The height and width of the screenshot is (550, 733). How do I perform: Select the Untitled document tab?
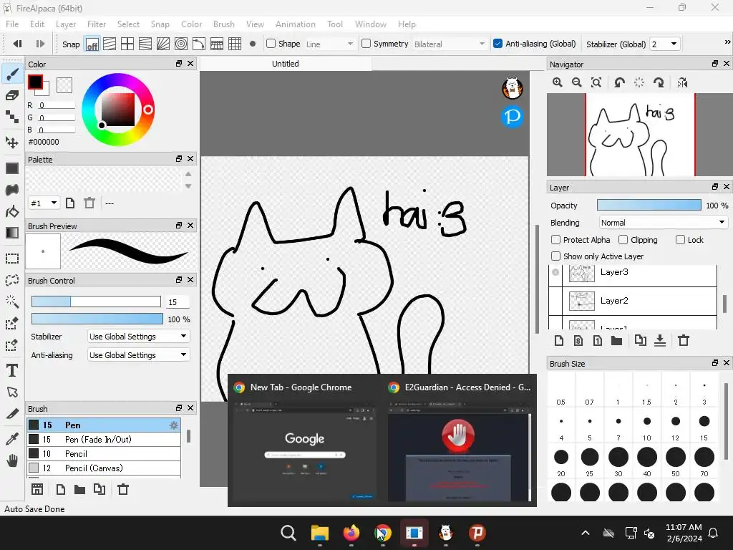pyautogui.click(x=285, y=64)
